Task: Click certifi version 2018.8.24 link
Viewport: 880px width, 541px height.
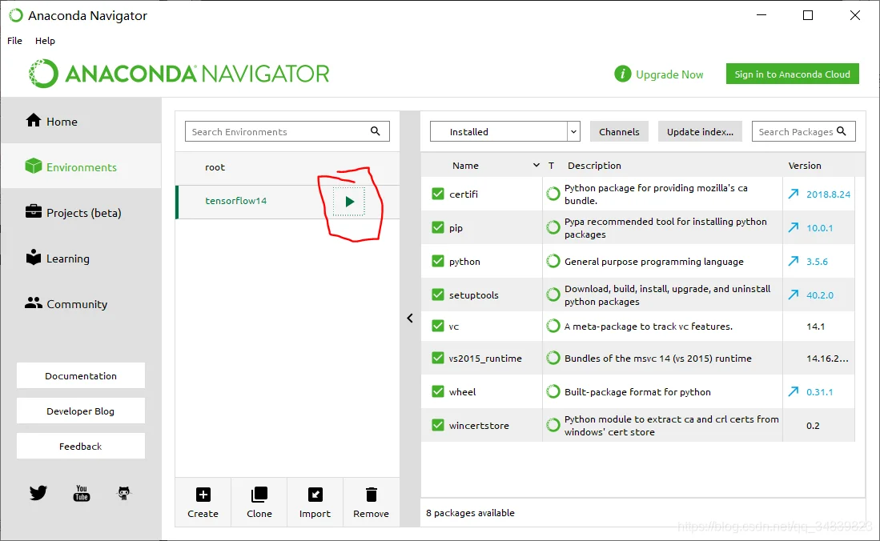Action: click(828, 194)
